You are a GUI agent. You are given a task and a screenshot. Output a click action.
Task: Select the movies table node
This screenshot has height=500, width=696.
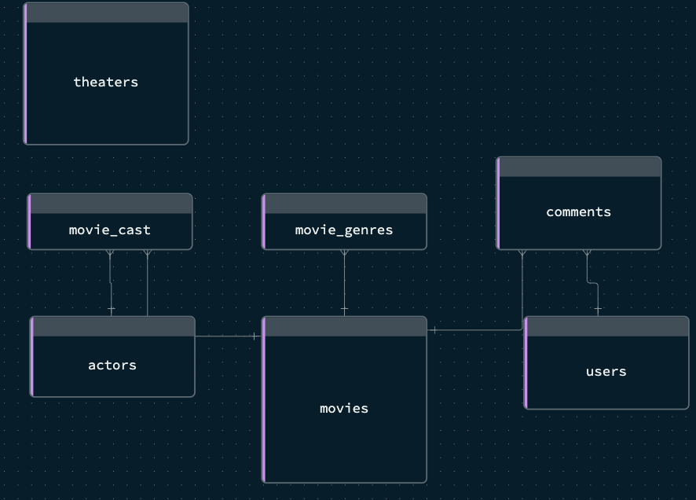click(344, 399)
